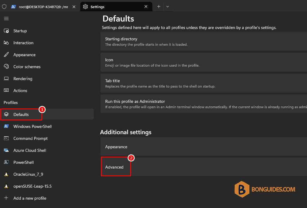Image resolution: width=307 pixels, height=208 pixels.
Task: Open the new tab dropdown chevron
Action: pyautogui.click(x=168, y=7)
